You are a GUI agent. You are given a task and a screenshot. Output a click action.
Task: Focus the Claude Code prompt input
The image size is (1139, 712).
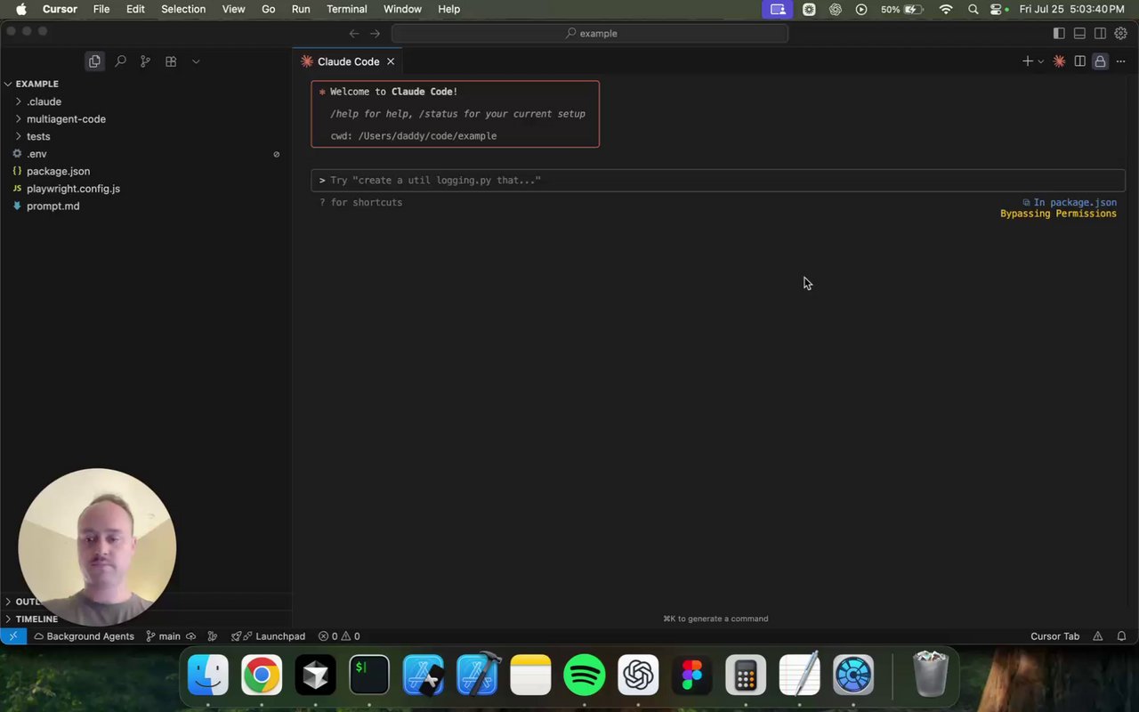coord(718,180)
